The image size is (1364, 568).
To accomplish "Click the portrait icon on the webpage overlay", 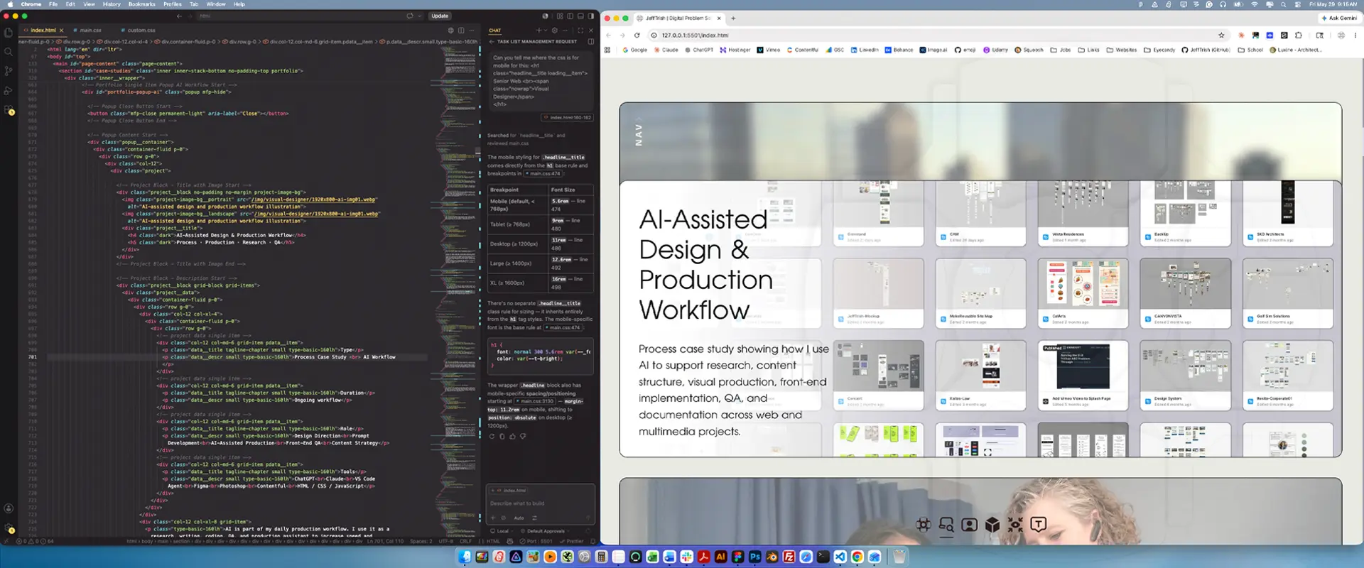I will click(x=969, y=525).
